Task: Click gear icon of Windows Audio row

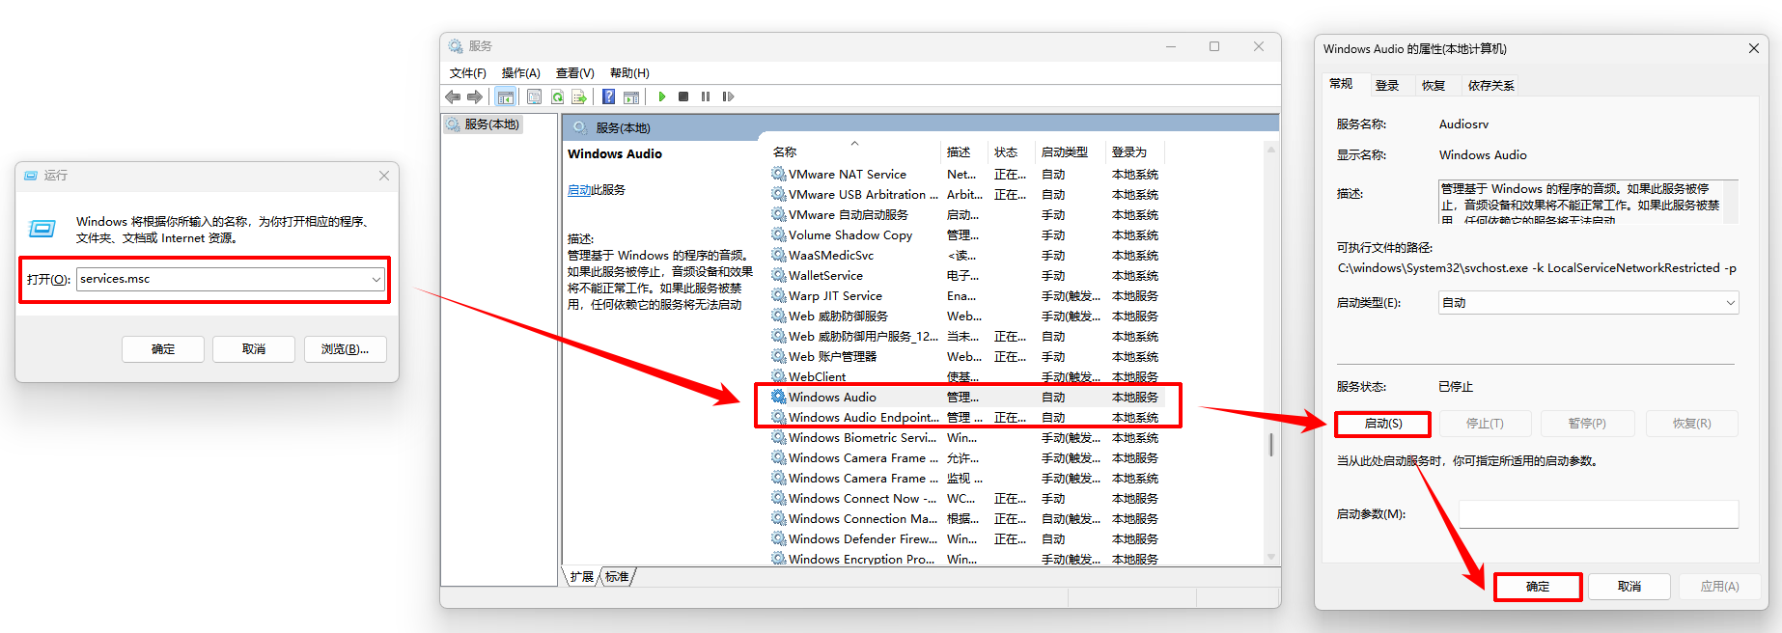Action: (778, 397)
